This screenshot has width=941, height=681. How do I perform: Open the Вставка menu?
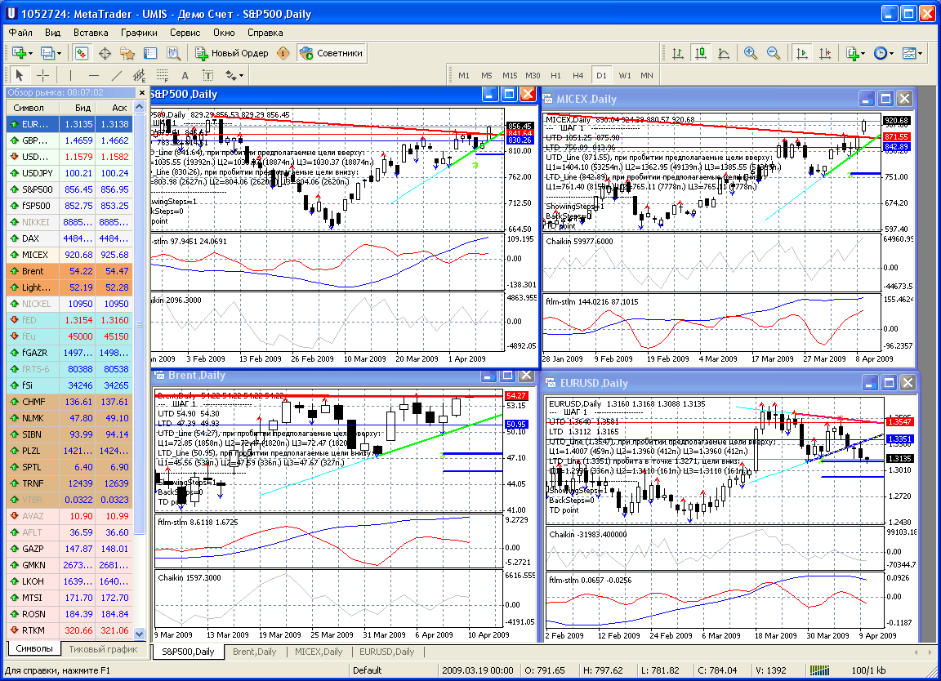(x=91, y=33)
